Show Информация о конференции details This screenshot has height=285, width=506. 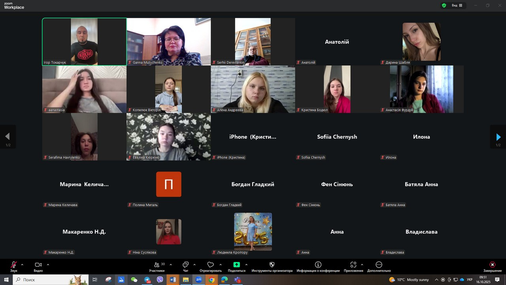[318, 266]
